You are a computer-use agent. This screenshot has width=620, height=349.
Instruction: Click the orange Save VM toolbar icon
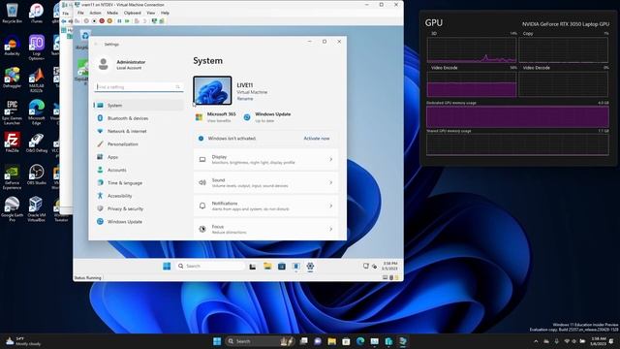click(109, 21)
